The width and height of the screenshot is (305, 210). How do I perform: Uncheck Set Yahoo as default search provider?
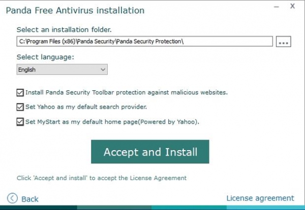(x=20, y=107)
